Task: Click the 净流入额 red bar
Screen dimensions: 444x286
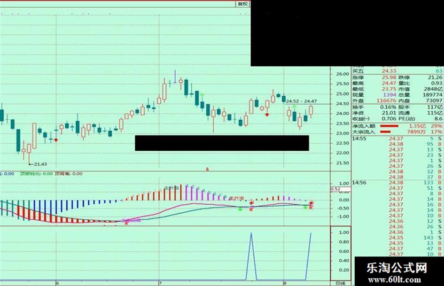Action: click(x=389, y=126)
